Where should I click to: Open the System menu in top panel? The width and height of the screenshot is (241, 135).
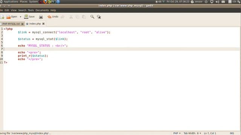click(34, 1)
